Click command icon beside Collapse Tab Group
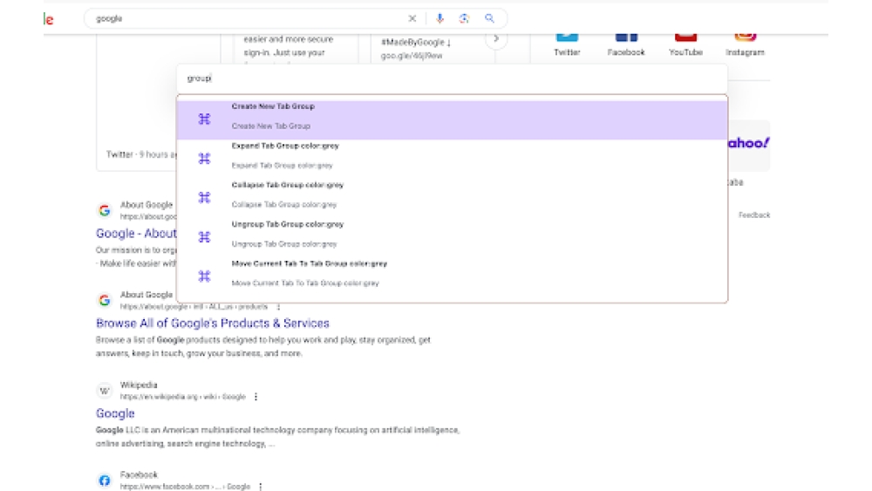 point(205,197)
